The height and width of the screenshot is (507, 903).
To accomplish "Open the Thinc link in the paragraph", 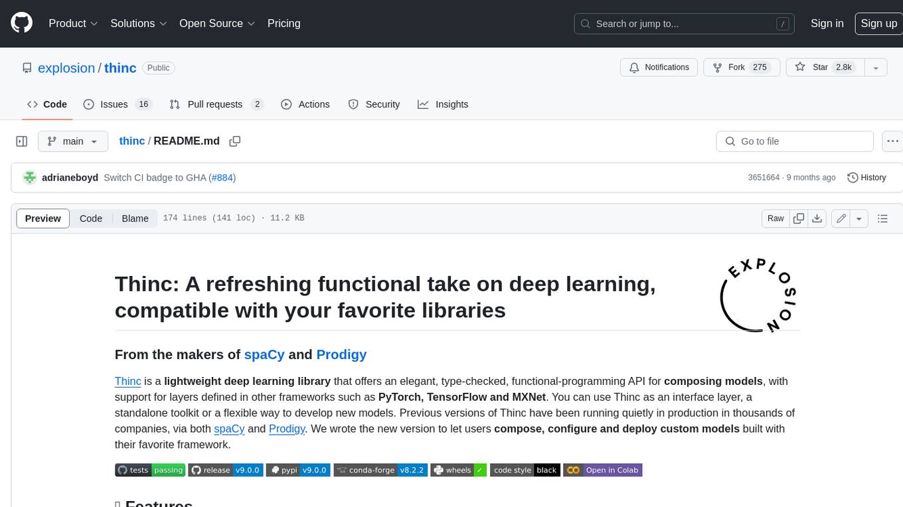I will coord(127,381).
